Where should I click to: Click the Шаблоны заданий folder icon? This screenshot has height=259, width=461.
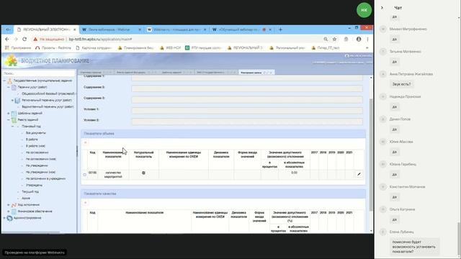tap(14, 113)
